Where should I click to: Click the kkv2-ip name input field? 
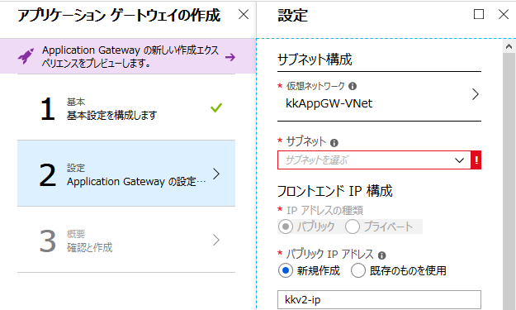tap(379, 300)
